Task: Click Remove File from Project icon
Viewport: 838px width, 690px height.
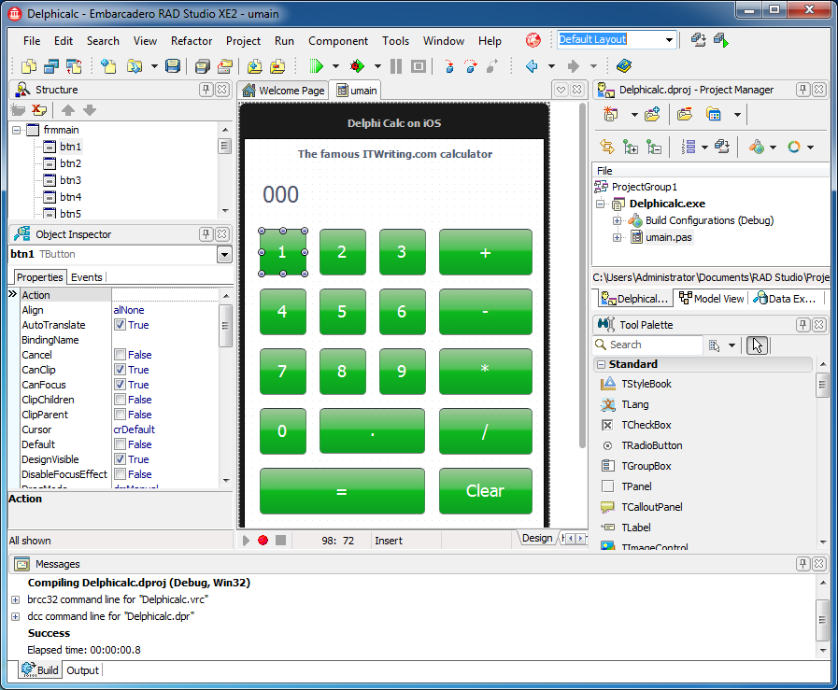Action: (x=277, y=66)
